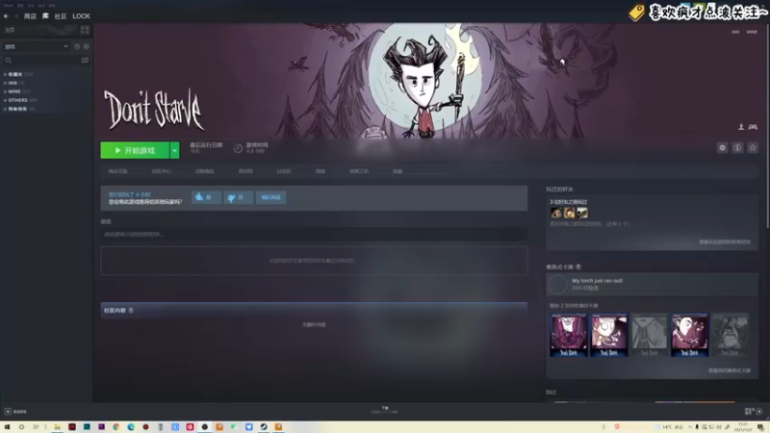The image size is (770, 433).
Task: Open the 社区 community tab
Action: click(x=61, y=16)
